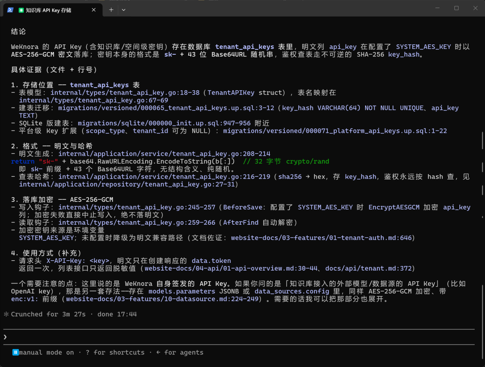Click 'scope_type' in the 平台级 Key 扩展 line
485x367 pixels.
tap(105, 131)
